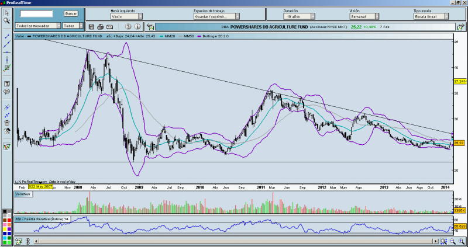Click the 'Volumen' panel label
The height and width of the screenshot is (247, 468).
pos(23,194)
